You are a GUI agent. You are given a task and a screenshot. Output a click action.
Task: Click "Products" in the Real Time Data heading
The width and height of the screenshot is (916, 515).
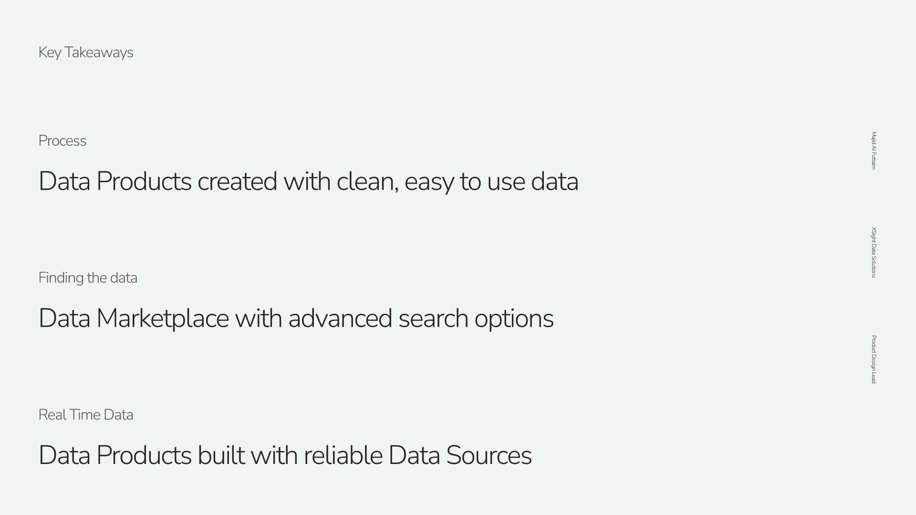(144, 455)
